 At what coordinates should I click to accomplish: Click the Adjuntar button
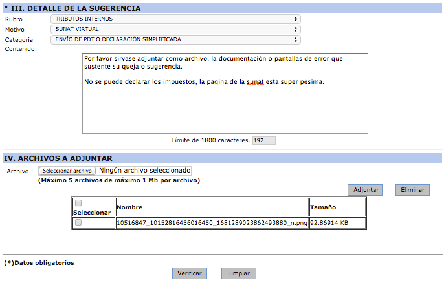pos(365,190)
